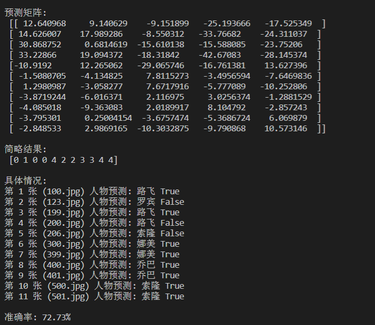Select the matrix value -2.848533
The image size is (375, 325).
pos(40,129)
